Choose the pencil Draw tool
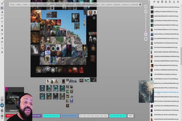182x121 pixels. tap(2, 18)
